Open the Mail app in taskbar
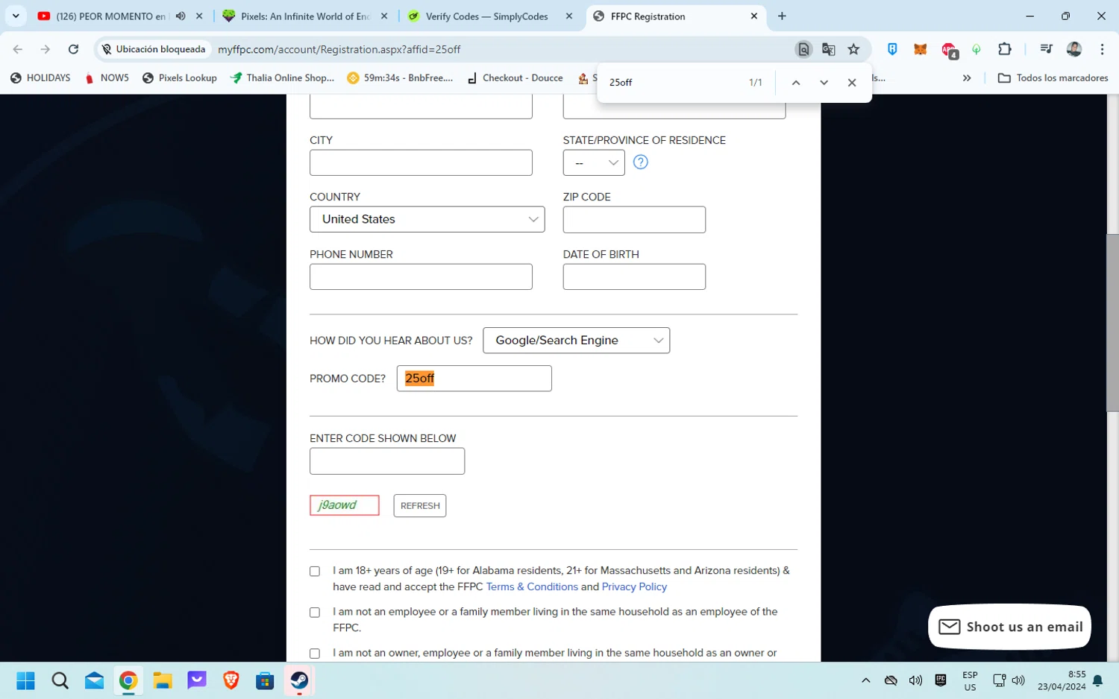This screenshot has width=1119, height=699. [94, 680]
